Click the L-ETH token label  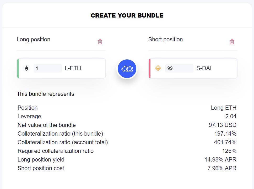click(73, 68)
